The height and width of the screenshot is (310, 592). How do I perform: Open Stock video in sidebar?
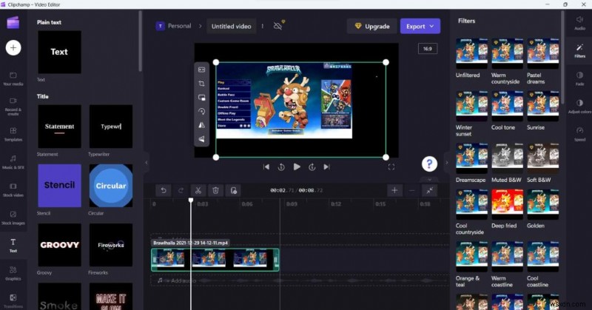[13, 190]
